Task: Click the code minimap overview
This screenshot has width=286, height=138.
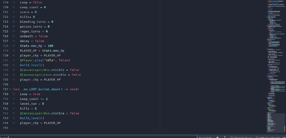Action: (276, 66)
